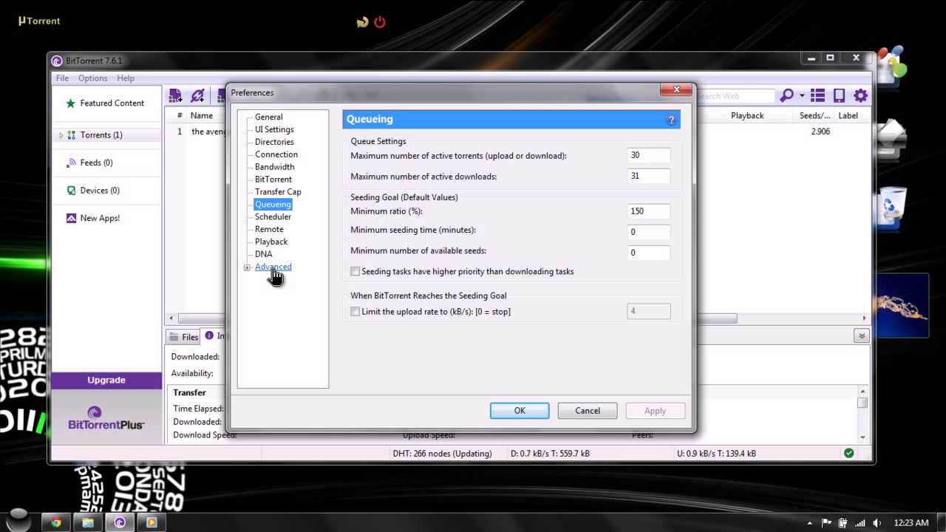Open Chrome from the taskbar
The height and width of the screenshot is (532, 946).
click(x=55, y=522)
